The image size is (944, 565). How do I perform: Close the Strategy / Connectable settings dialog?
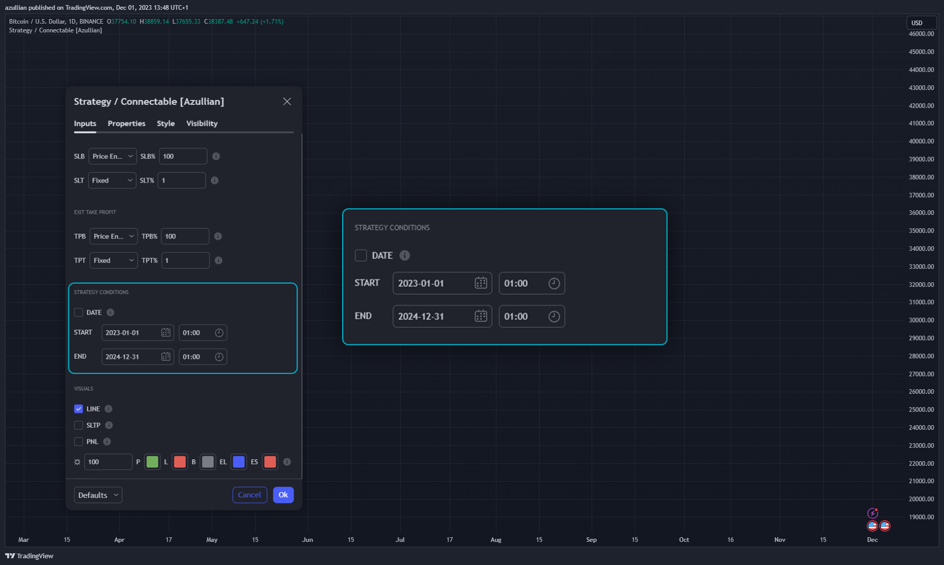tap(287, 102)
